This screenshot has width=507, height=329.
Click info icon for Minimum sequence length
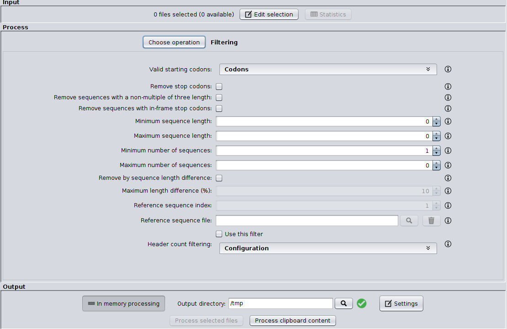[x=448, y=122]
